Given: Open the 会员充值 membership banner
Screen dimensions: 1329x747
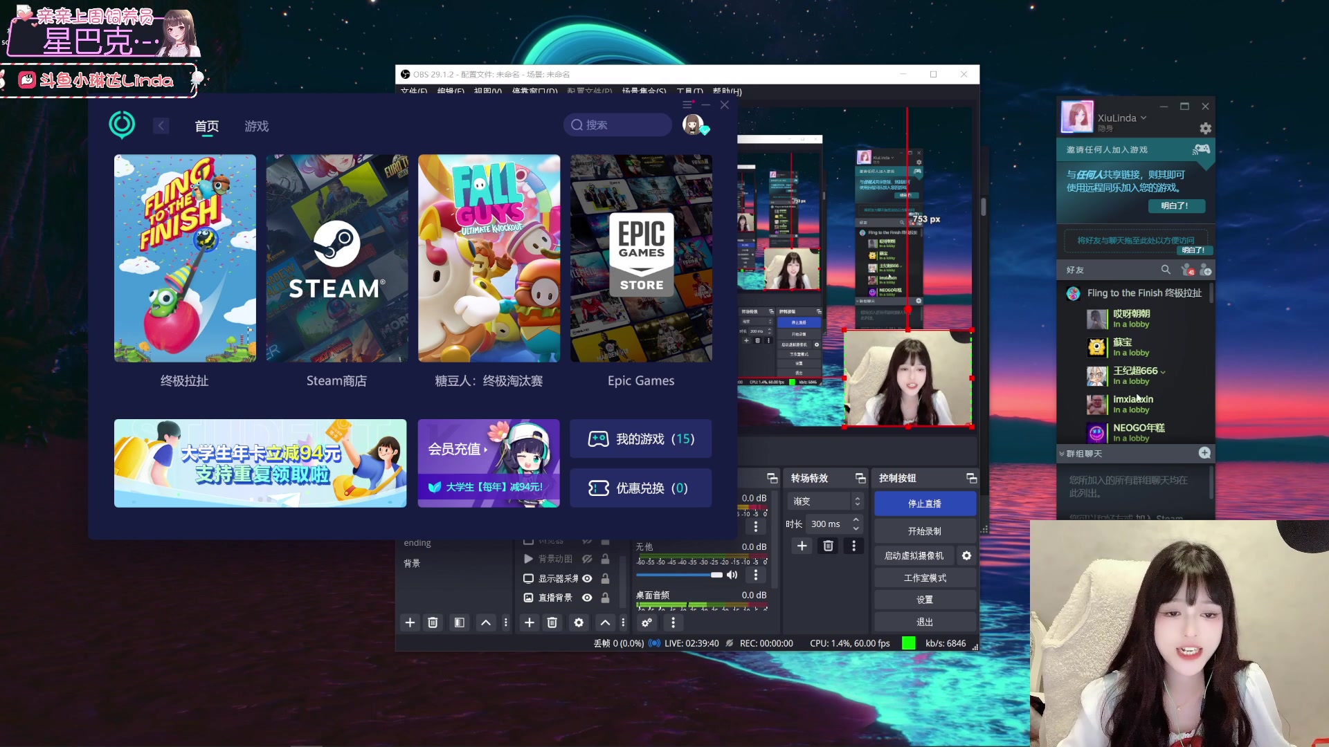Looking at the screenshot, I should 489,463.
